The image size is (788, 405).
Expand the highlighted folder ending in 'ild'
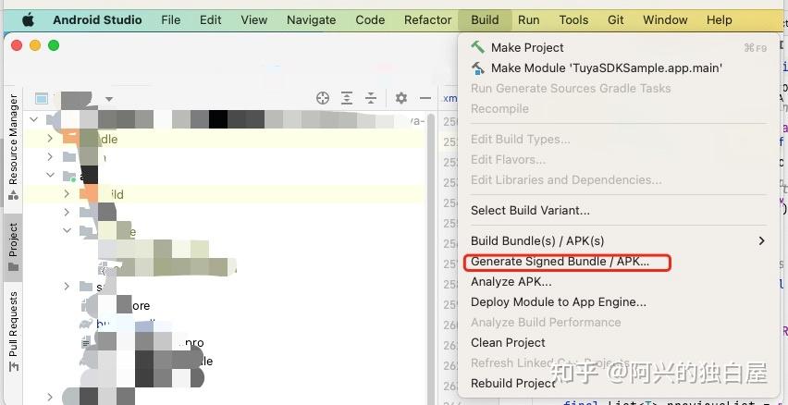67,194
